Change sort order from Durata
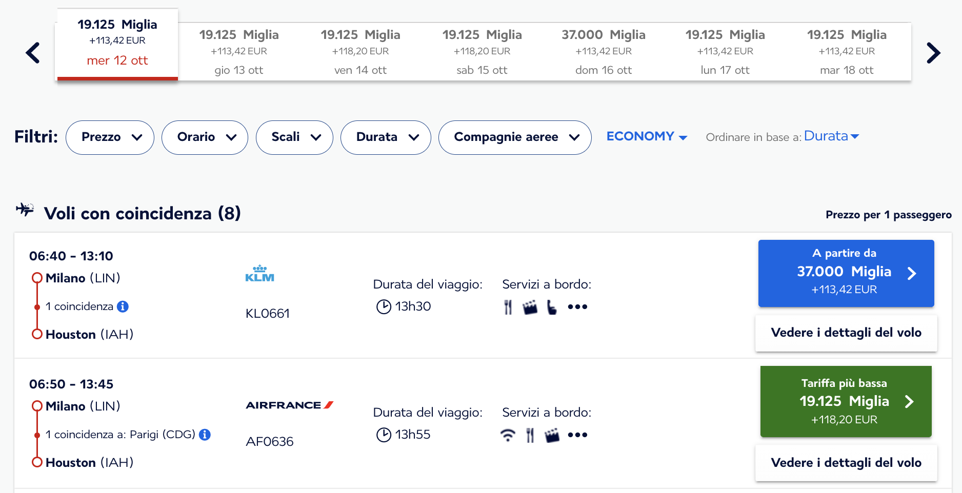The height and width of the screenshot is (493, 962). tap(831, 136)
